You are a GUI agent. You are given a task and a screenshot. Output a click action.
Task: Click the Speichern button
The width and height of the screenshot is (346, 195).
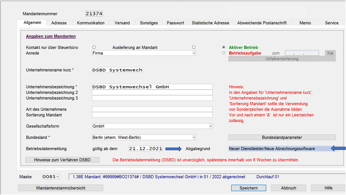point(248,188)
